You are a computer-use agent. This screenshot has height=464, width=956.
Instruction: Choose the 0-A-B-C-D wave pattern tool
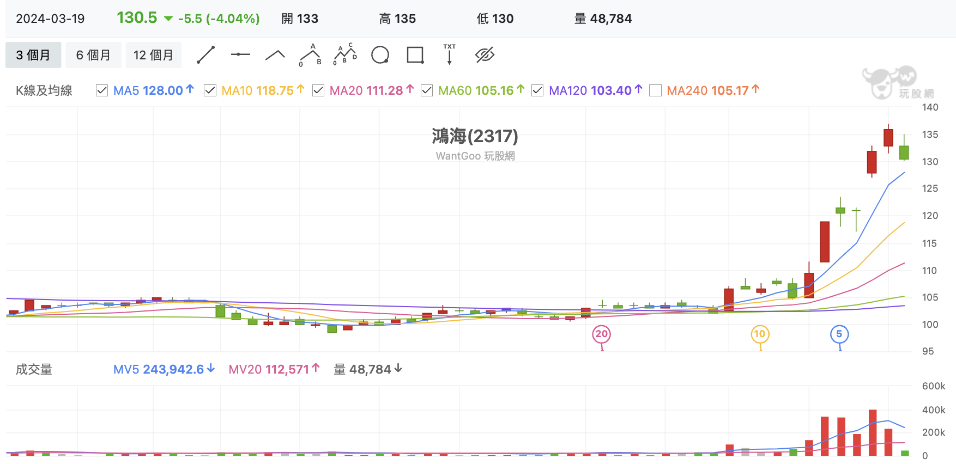(345, 54)
